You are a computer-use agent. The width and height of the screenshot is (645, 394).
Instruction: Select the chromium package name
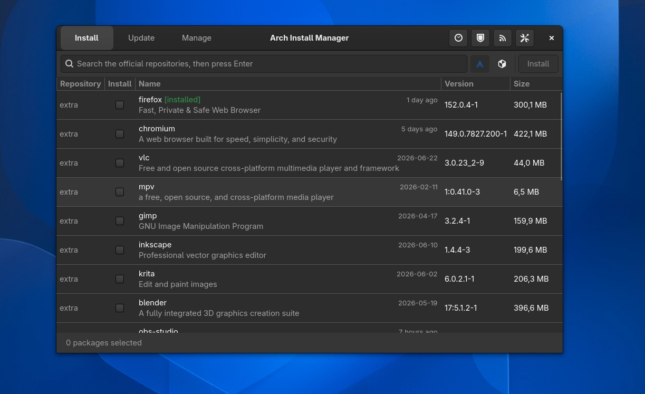(157, 129)
